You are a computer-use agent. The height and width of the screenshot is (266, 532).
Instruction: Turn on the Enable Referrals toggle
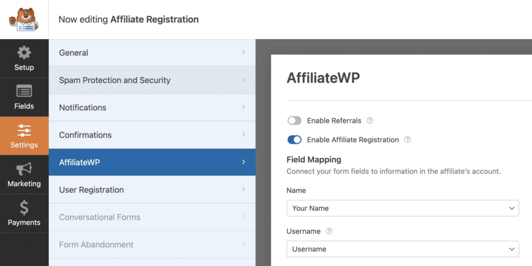(x=294, y=121)
